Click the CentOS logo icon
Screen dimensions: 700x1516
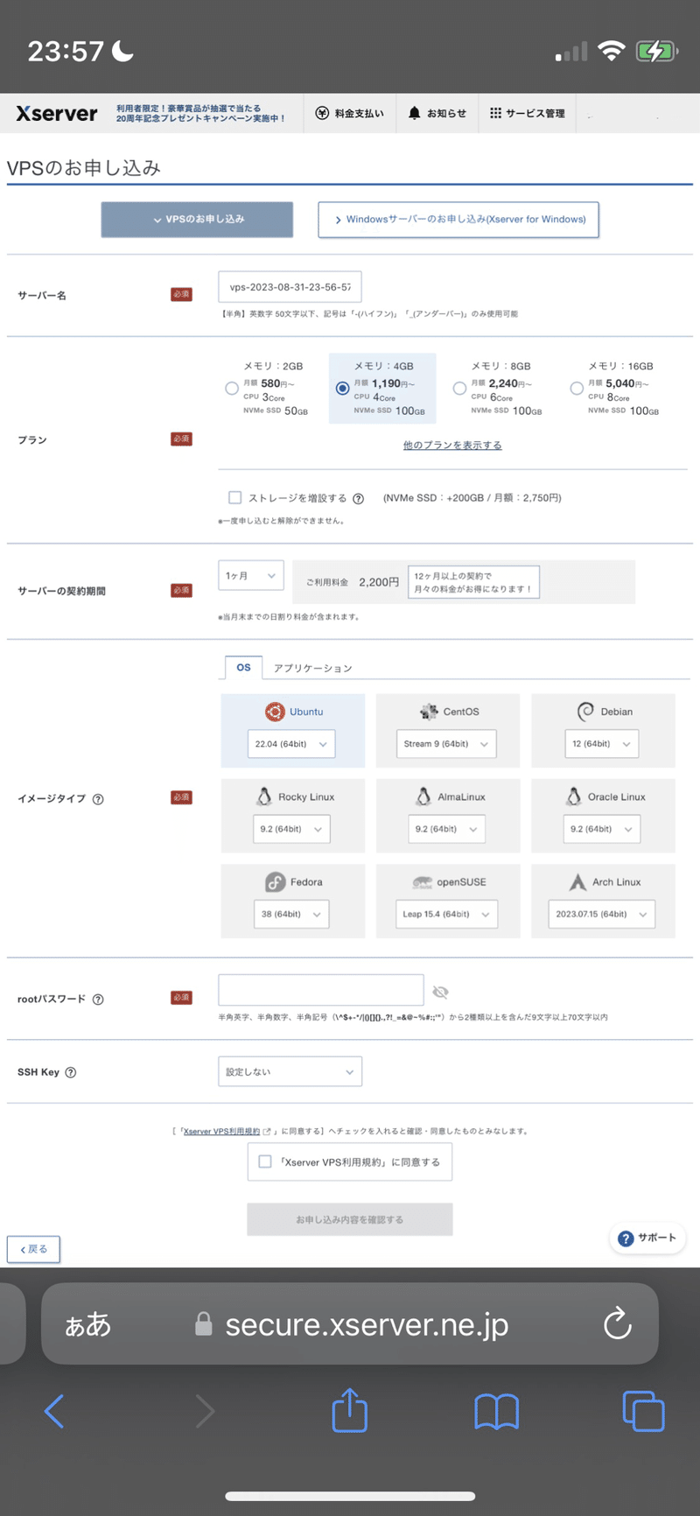tap(429, 712)
